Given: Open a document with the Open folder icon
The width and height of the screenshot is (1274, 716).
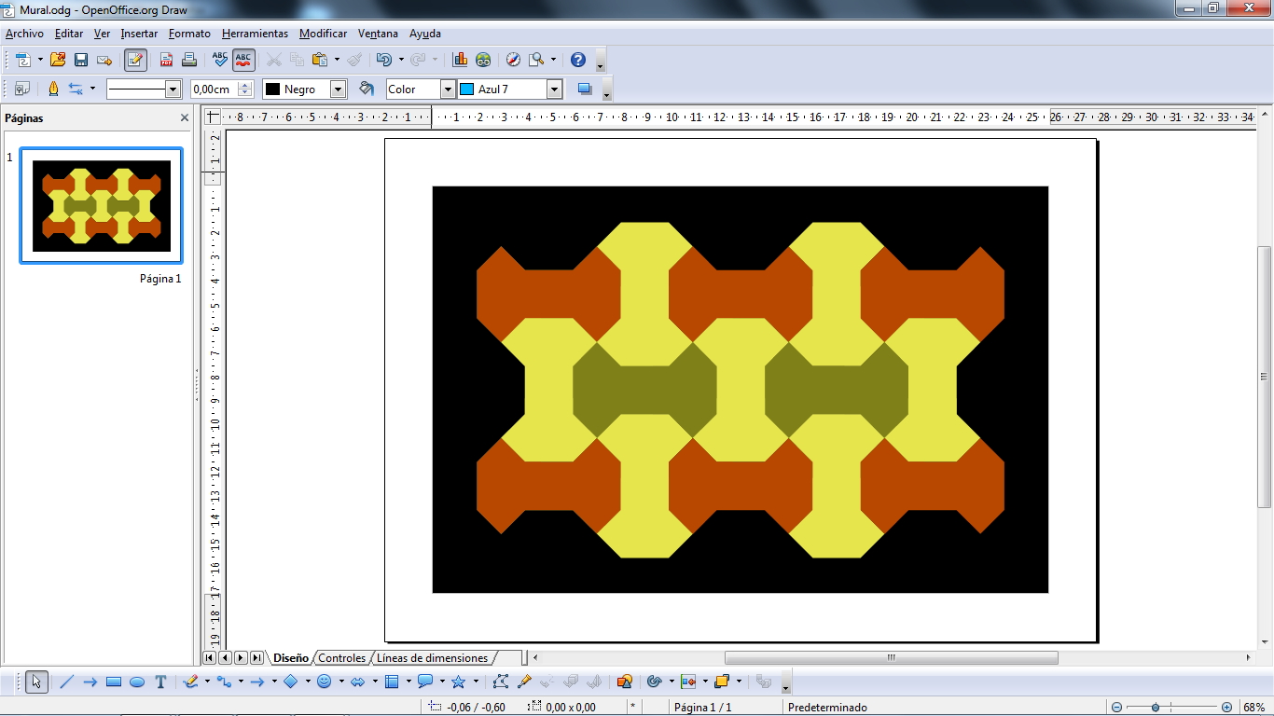Looking at the screenshot, I should (x=58, y=60).
